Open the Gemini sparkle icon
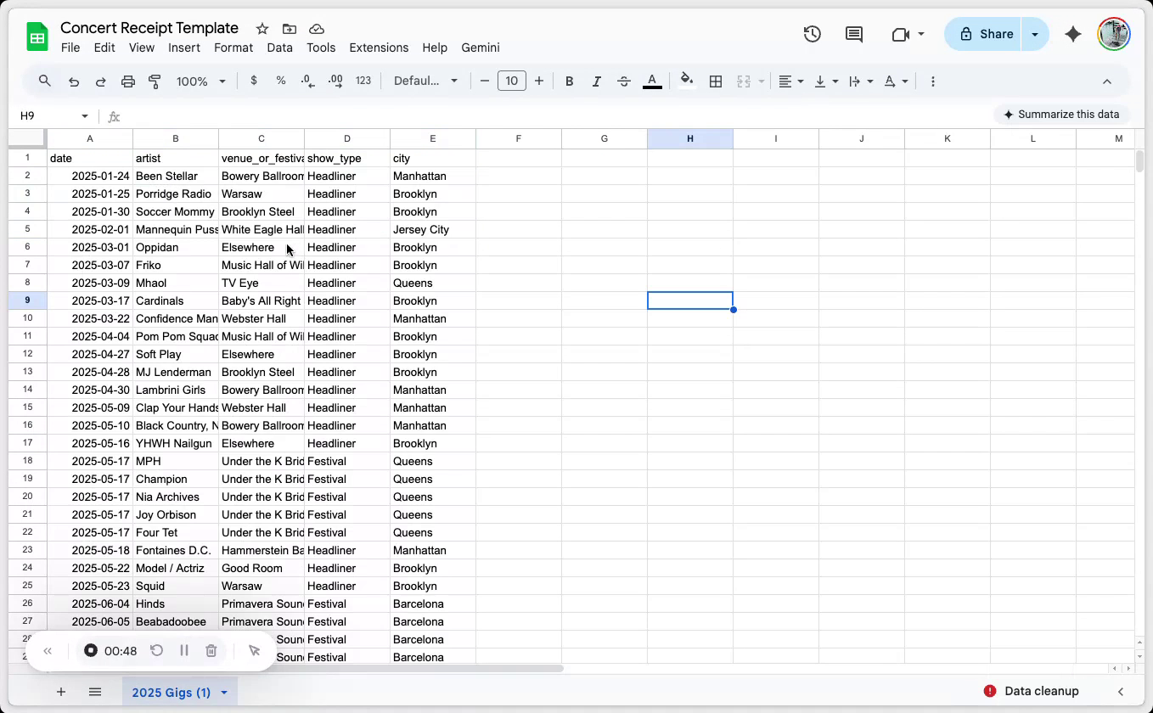The image size is (1153, 713). coord(1073,34)
